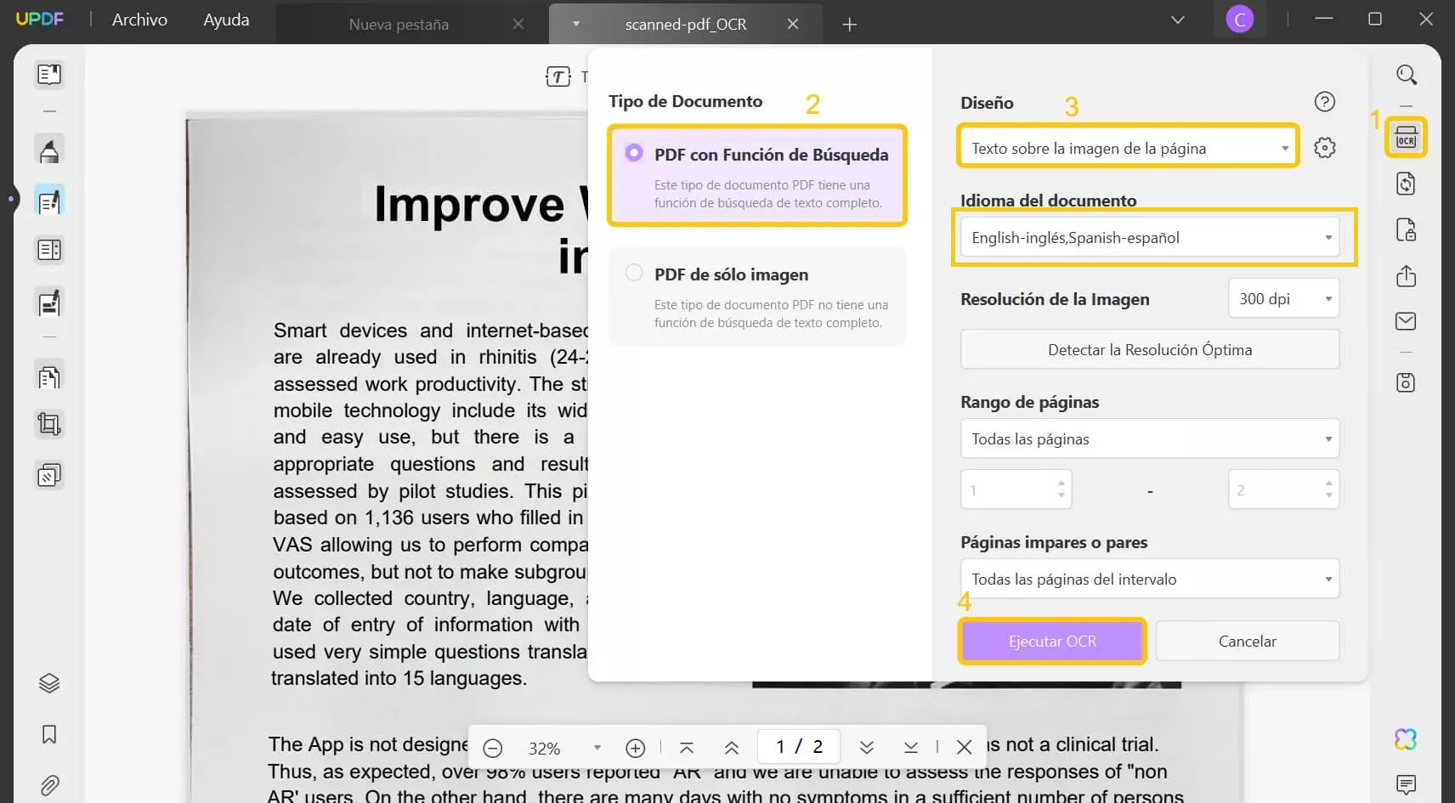
Task: Select the crop pages tool
Action: point(49,424)
